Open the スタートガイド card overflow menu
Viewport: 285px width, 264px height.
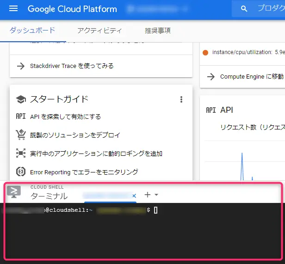(x=181, y=99)
